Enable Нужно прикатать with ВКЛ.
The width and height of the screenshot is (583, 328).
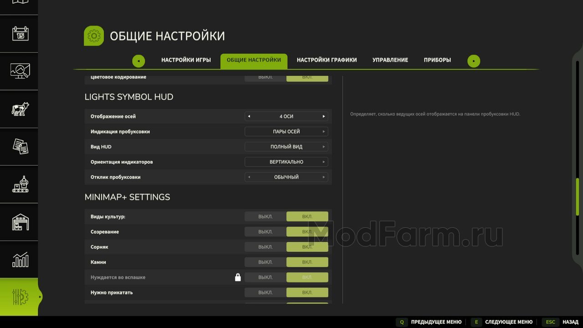point(307,292)
